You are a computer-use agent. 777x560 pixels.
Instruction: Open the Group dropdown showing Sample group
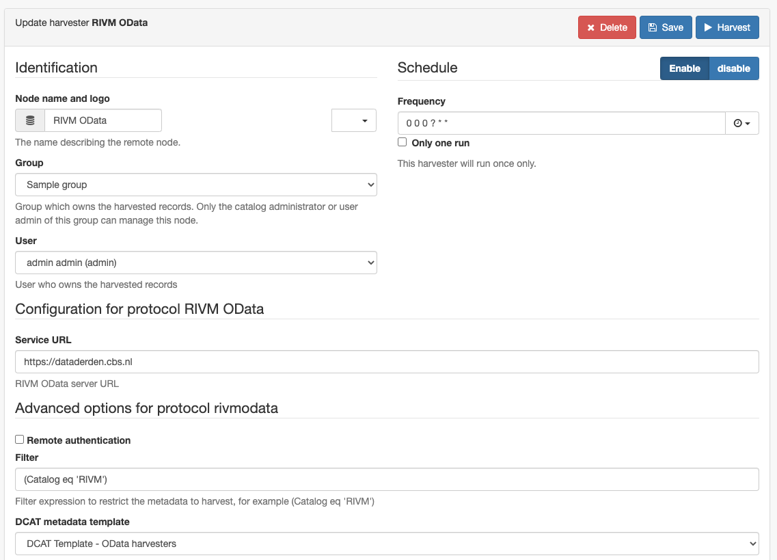click(196, 185)
